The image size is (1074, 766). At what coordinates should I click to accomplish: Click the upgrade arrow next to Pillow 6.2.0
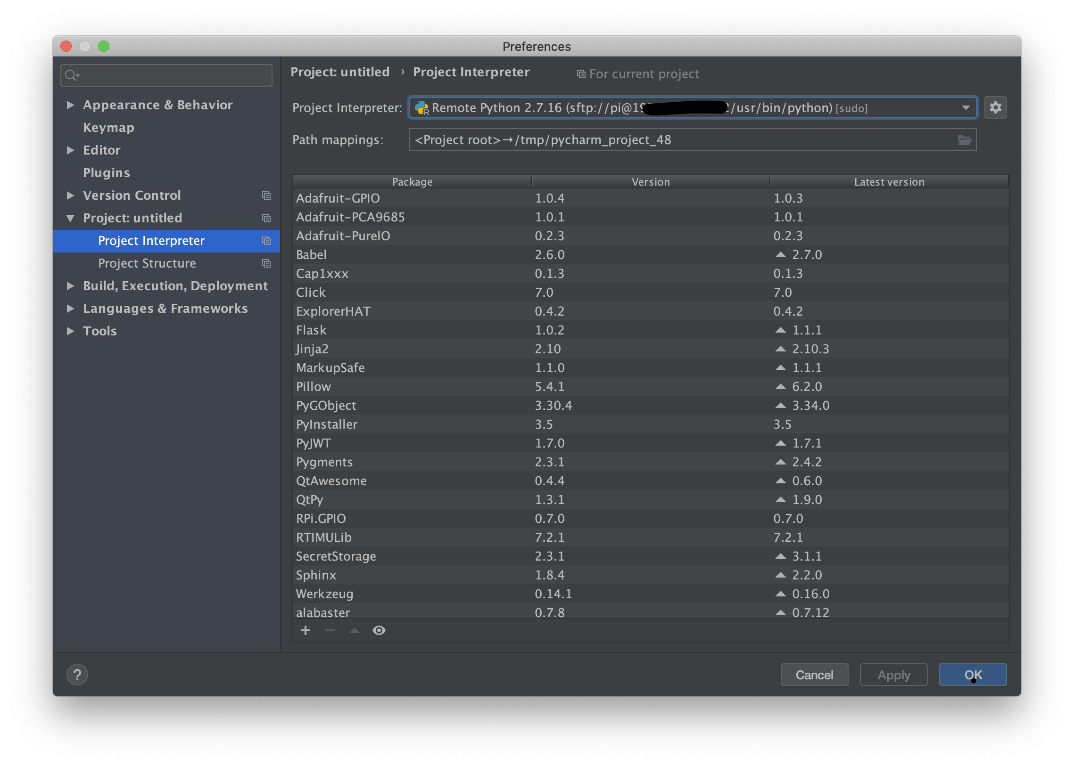[780, 387]
